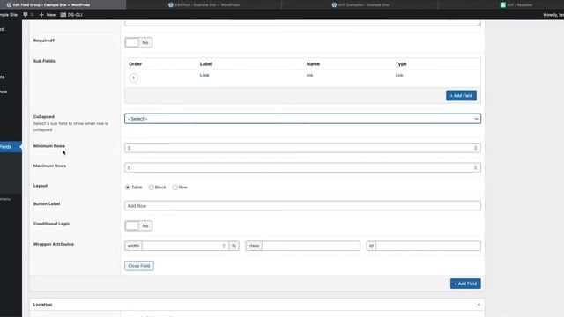Click the DS-CLI terminal icon
Screen dimensions: 564x317
(x=63, y=15)
